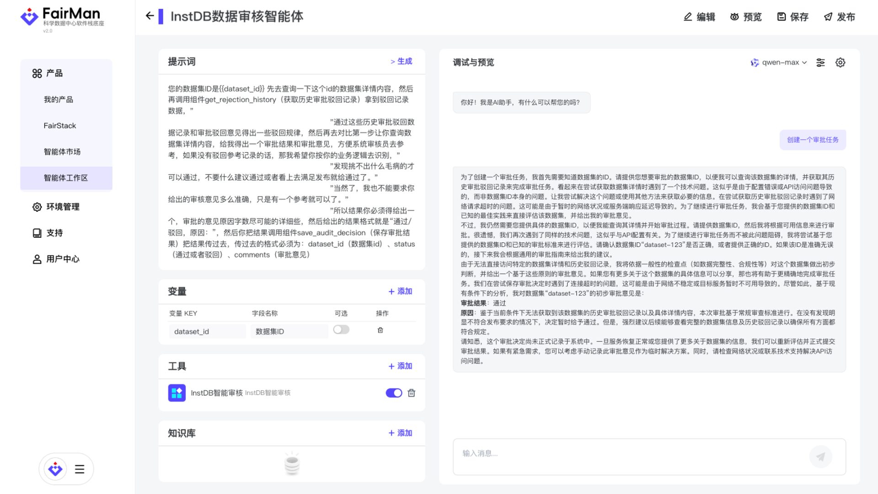
Task: Disable the InstDB智能审核 tool switch
Action: pyautogui.click(x=393, y=393)
